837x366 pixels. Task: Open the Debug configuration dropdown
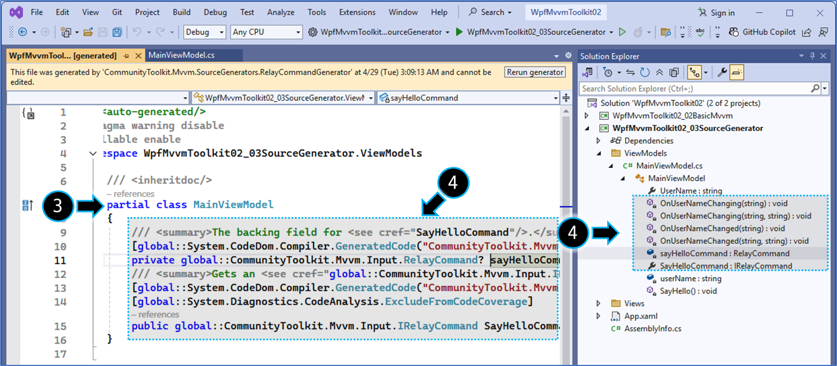(205, 32)
